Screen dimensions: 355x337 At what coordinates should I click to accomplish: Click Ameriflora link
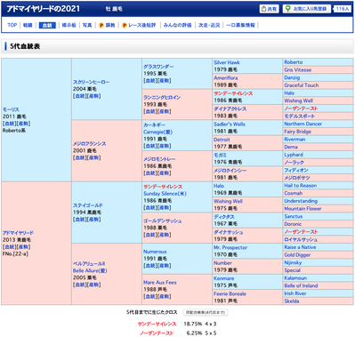click(226, 78)
